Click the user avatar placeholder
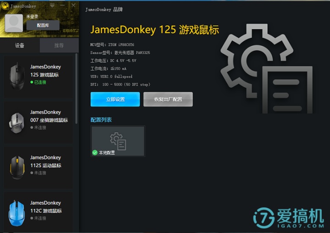The image size is (330, 233). tap(14, 23)
